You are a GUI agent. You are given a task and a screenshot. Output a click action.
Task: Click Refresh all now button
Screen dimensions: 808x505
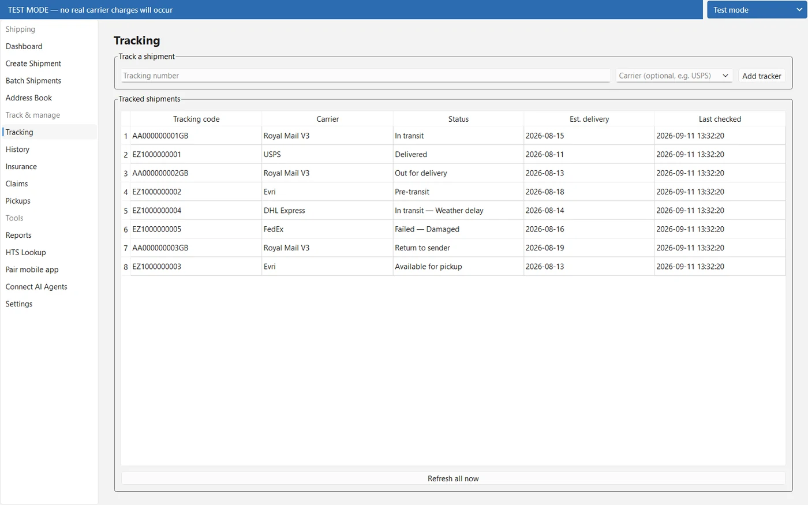click(453, 478)
